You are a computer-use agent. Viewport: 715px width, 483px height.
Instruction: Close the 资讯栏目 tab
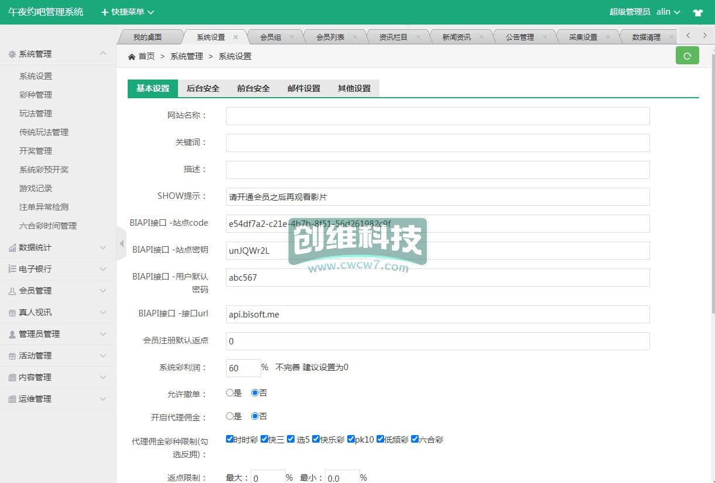(x=418, y=37)
